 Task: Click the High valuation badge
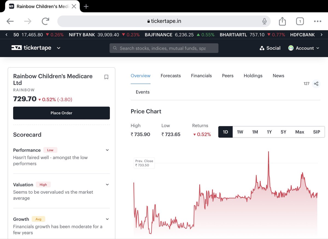point(43,185)
